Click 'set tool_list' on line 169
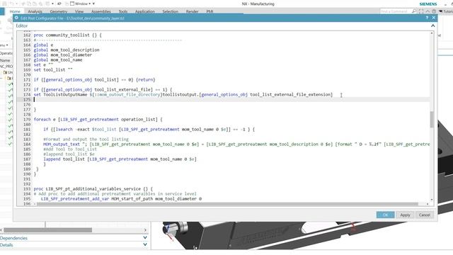 [x=50, y=69]
